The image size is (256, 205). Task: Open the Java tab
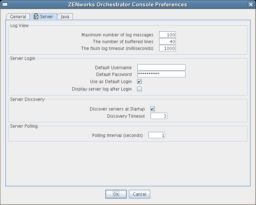point(65,17)
